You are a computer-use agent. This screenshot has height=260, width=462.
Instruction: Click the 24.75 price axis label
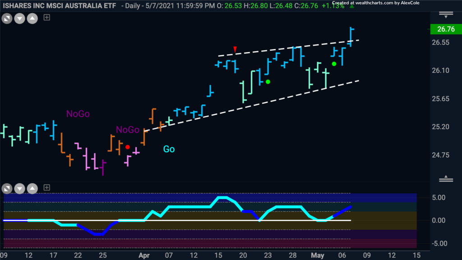[x=440, y=155]
